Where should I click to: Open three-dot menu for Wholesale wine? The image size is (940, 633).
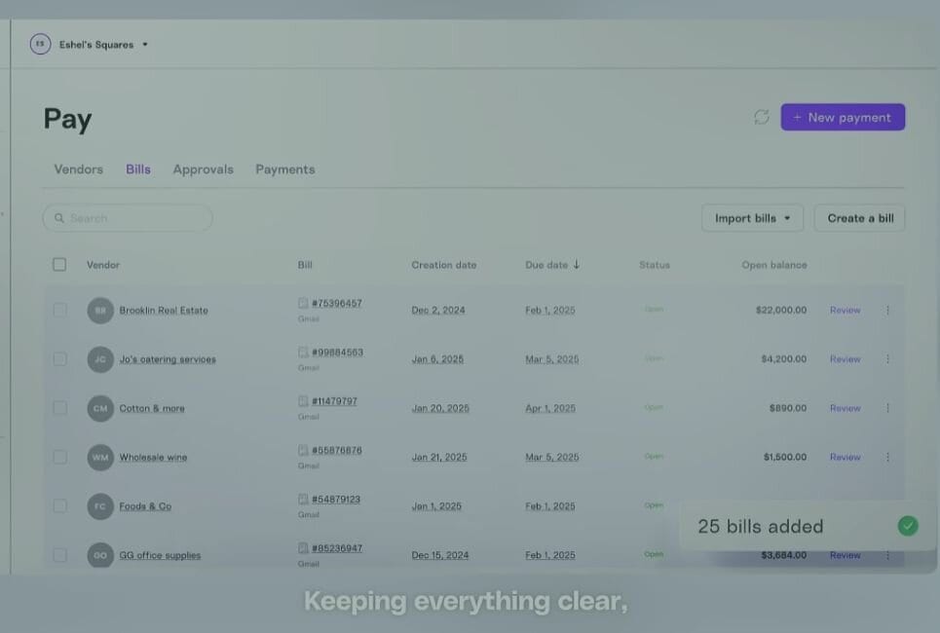(x=887, y=457)
